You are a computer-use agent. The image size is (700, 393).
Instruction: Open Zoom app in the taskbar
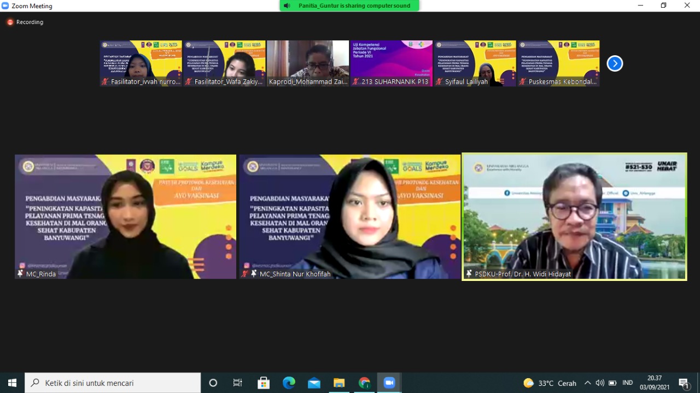click(389, 383)
